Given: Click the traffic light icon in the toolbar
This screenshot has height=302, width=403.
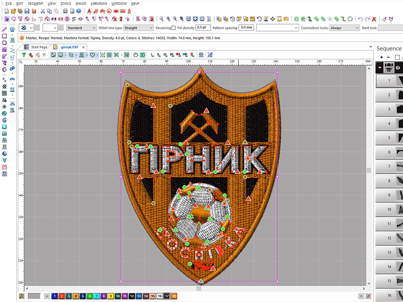Looking at the screenshot, I should (x=121, y=19).
